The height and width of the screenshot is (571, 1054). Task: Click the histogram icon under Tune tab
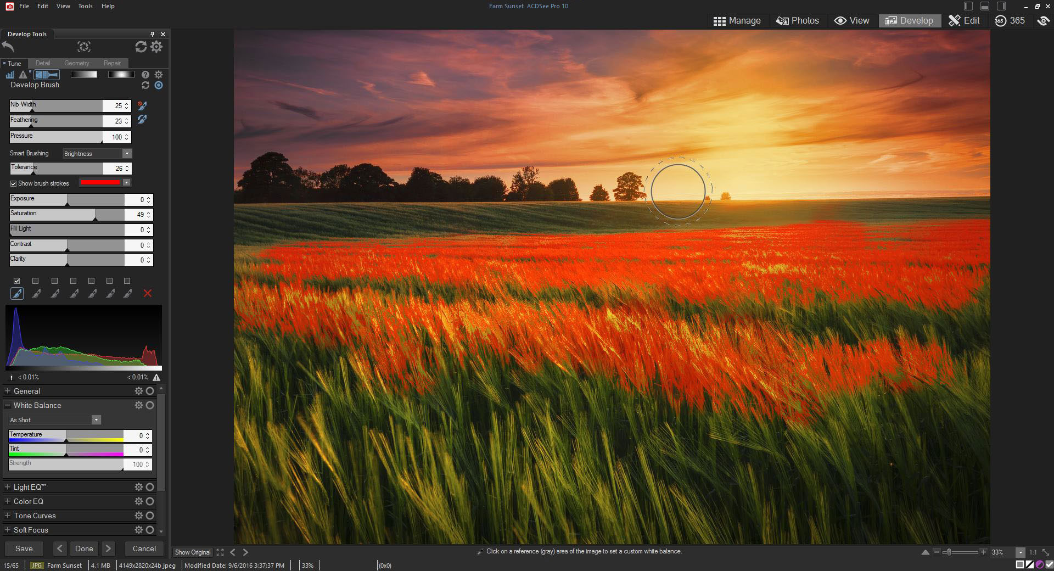(x=10, y=75)
